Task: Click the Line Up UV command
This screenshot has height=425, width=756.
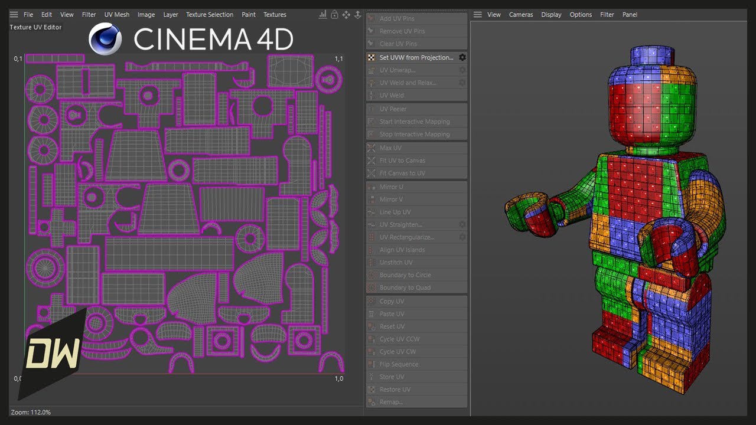Action: click(417, 212)
